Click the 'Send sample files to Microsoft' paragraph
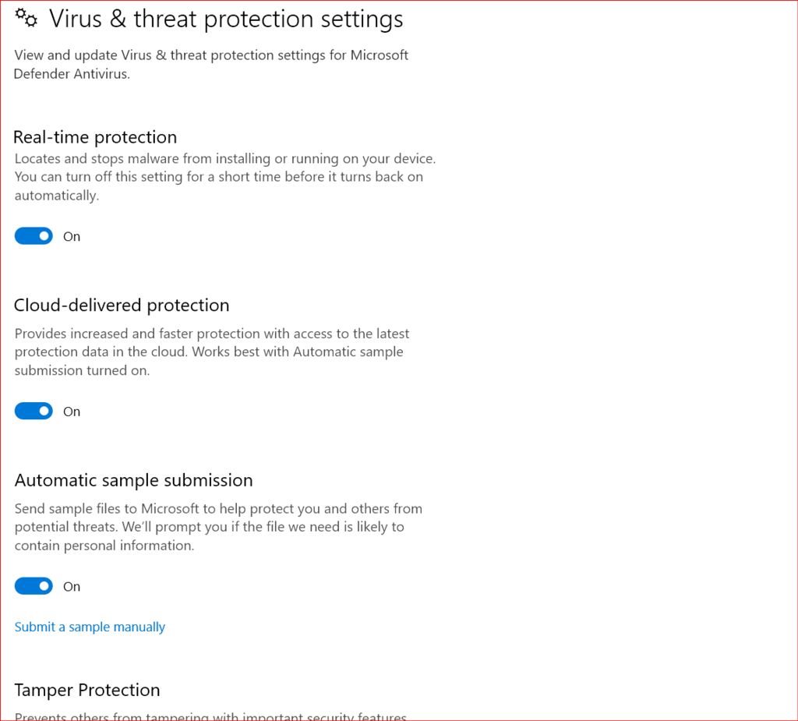This screenshot has height=721, width=798. coord(218,527)
